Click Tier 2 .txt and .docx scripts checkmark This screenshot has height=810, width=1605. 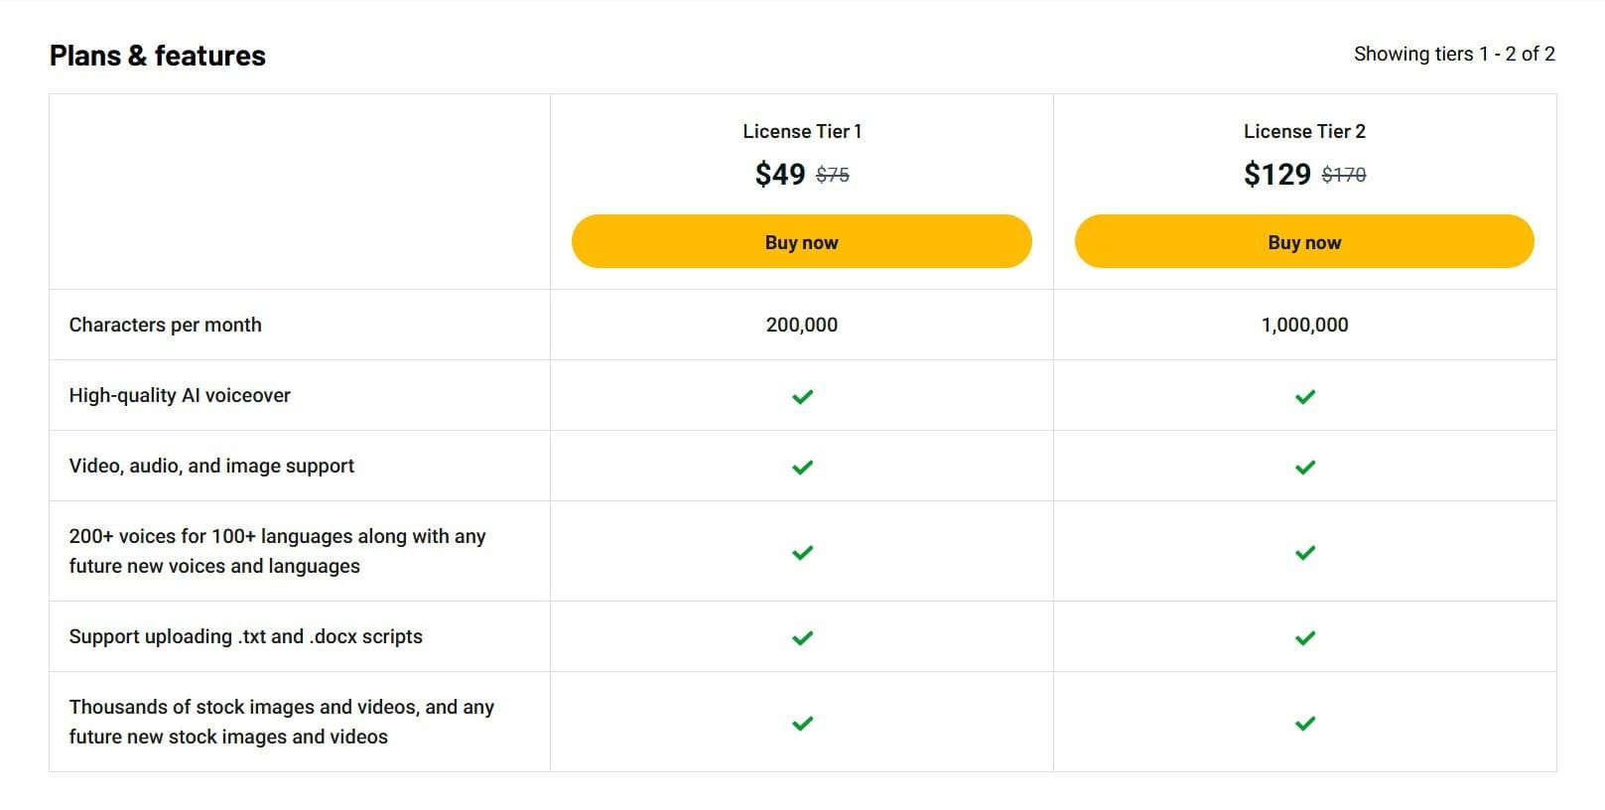1304,637
